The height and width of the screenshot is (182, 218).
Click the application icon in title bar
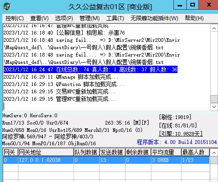pos(7,6)
